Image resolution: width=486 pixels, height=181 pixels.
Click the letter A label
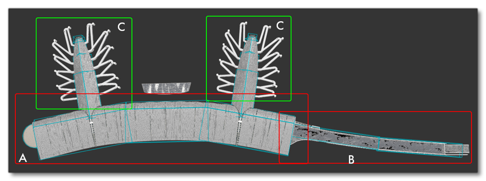[x=23, y=158]
